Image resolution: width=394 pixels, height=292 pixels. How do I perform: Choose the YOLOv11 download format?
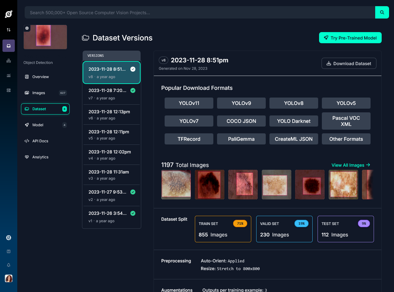(189, 103)
